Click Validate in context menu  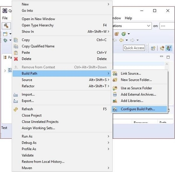pos(62,155)
